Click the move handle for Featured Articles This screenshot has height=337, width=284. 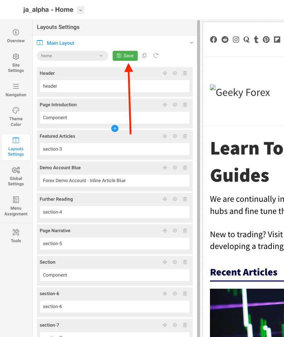tap(165, 136)
